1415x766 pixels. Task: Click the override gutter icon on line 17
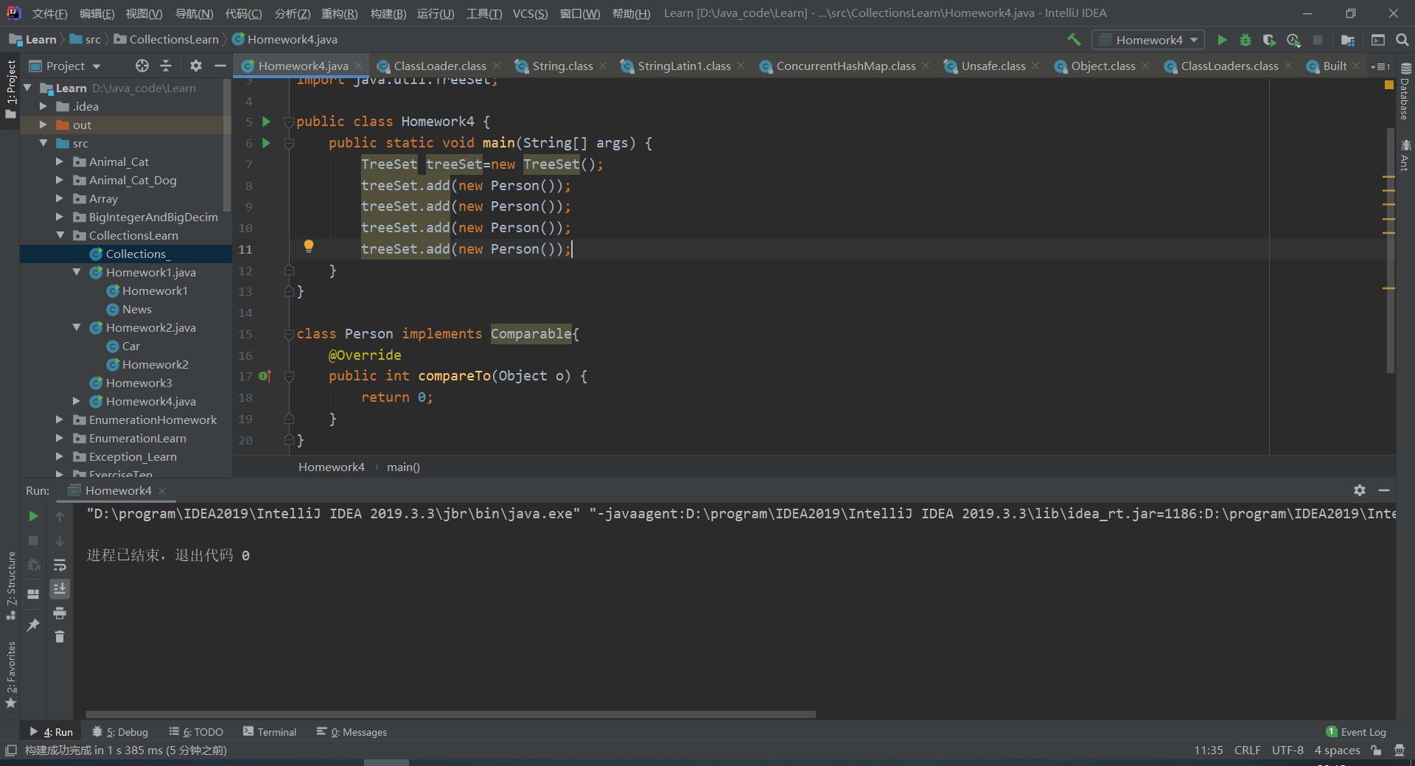(265, 376)
